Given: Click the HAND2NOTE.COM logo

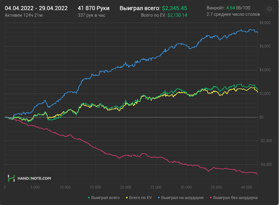Looking at the screenshot, I should (29, 178).
